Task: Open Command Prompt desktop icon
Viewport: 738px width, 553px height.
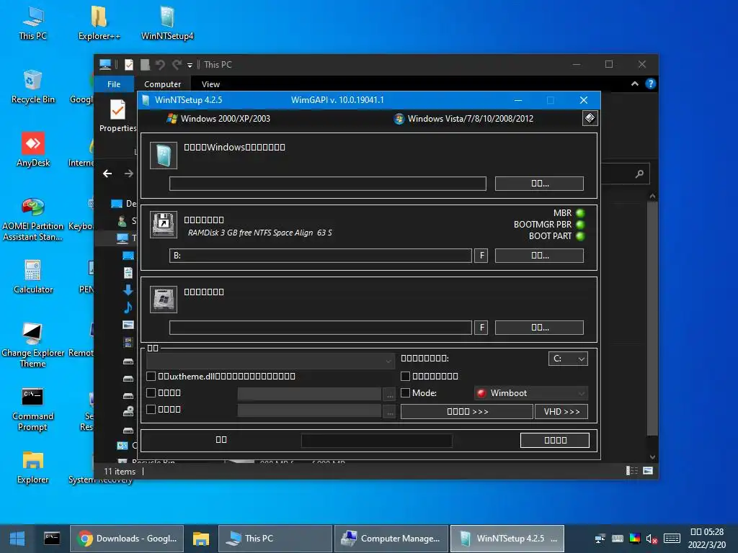Action: coord(33,409)
